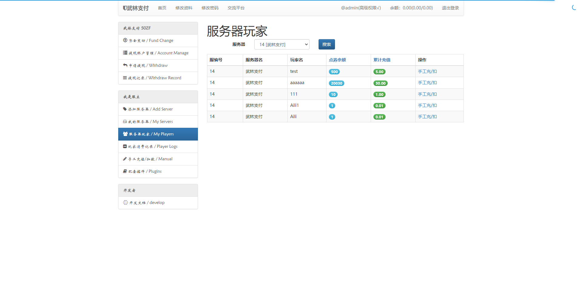582x282 pixels.
Task: Click the 玩家名 column header
Action: pyautogui.click(x=296, y=60)
